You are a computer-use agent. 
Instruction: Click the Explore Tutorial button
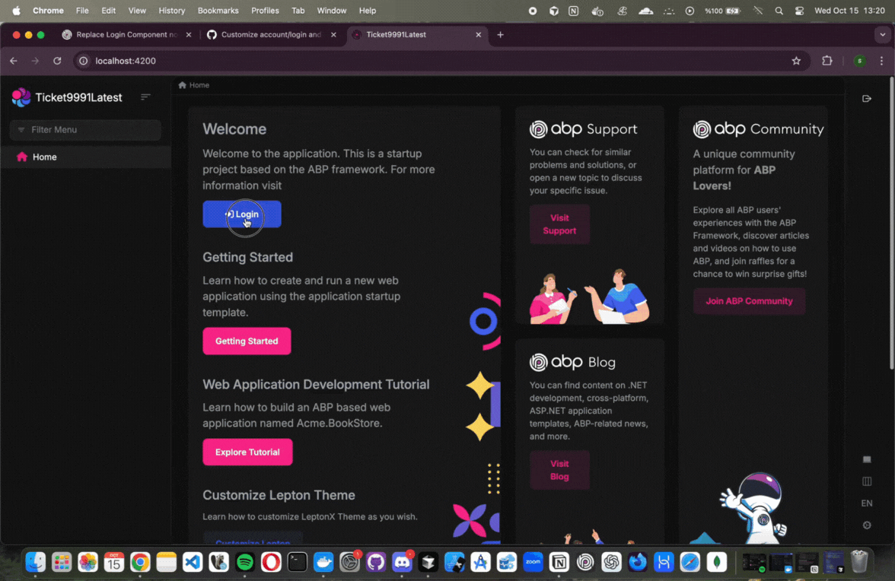[247, 452]
